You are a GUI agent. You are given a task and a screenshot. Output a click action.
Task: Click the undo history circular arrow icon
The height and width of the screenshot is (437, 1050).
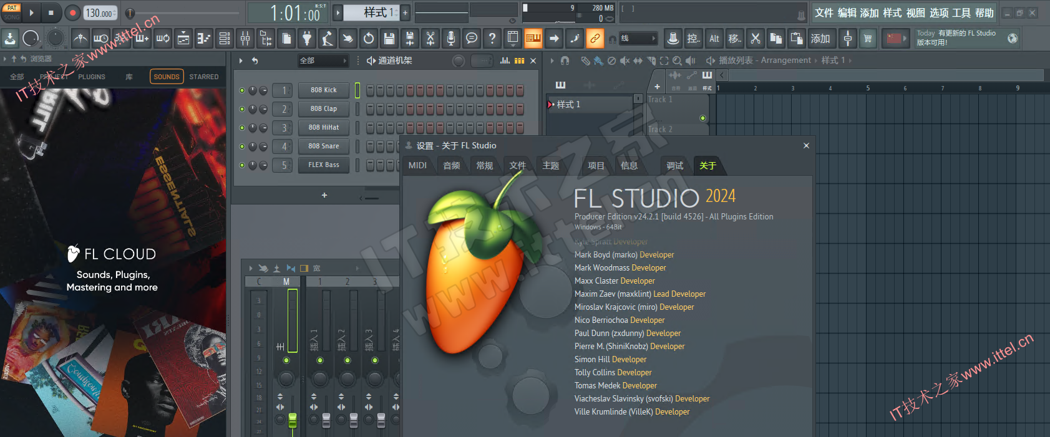(369, 39)
